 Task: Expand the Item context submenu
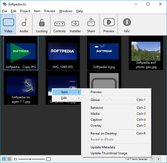coord(67,92)
